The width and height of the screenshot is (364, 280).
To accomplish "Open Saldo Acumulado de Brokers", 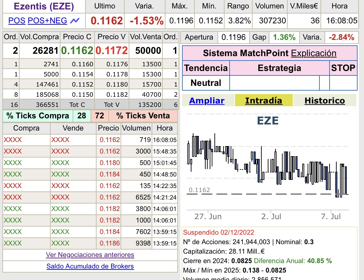I will (x=90, y=266).
